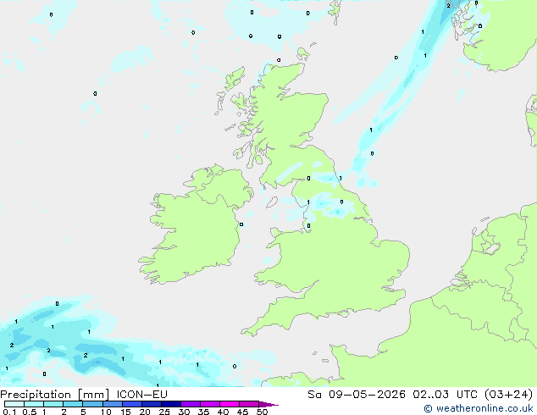Select the 35–40 mm legend color swatch

click(210, 404)
